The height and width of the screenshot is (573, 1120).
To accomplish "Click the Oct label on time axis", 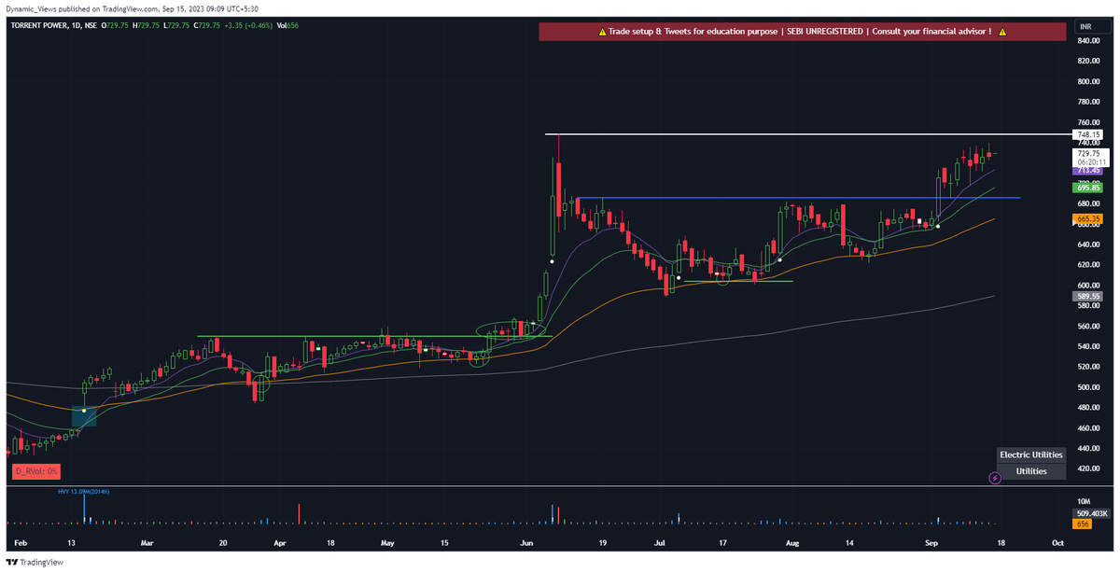I will (x=1057, y=542).
